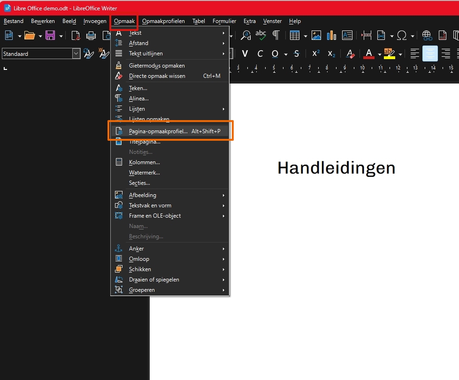Expand the Save dropdown arrow
The width and height of the screenshot is (459, 380).
(x=61, y=36)
